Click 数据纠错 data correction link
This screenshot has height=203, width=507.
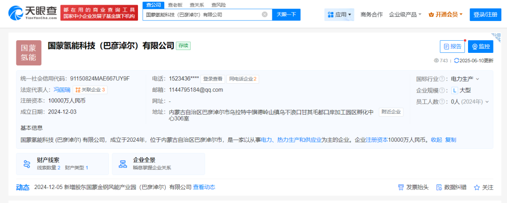(452, 187)
